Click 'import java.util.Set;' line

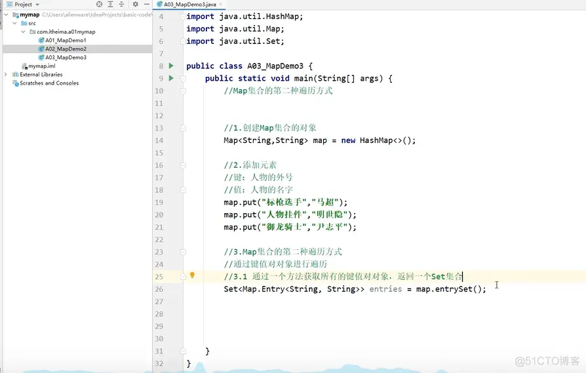click(x=235, y=41)
